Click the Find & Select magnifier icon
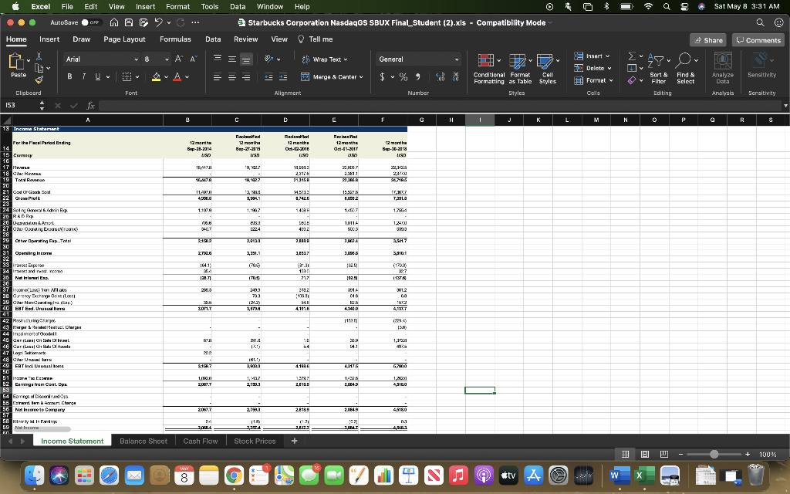This screenshot has height=494, width=790. point(685,60)
